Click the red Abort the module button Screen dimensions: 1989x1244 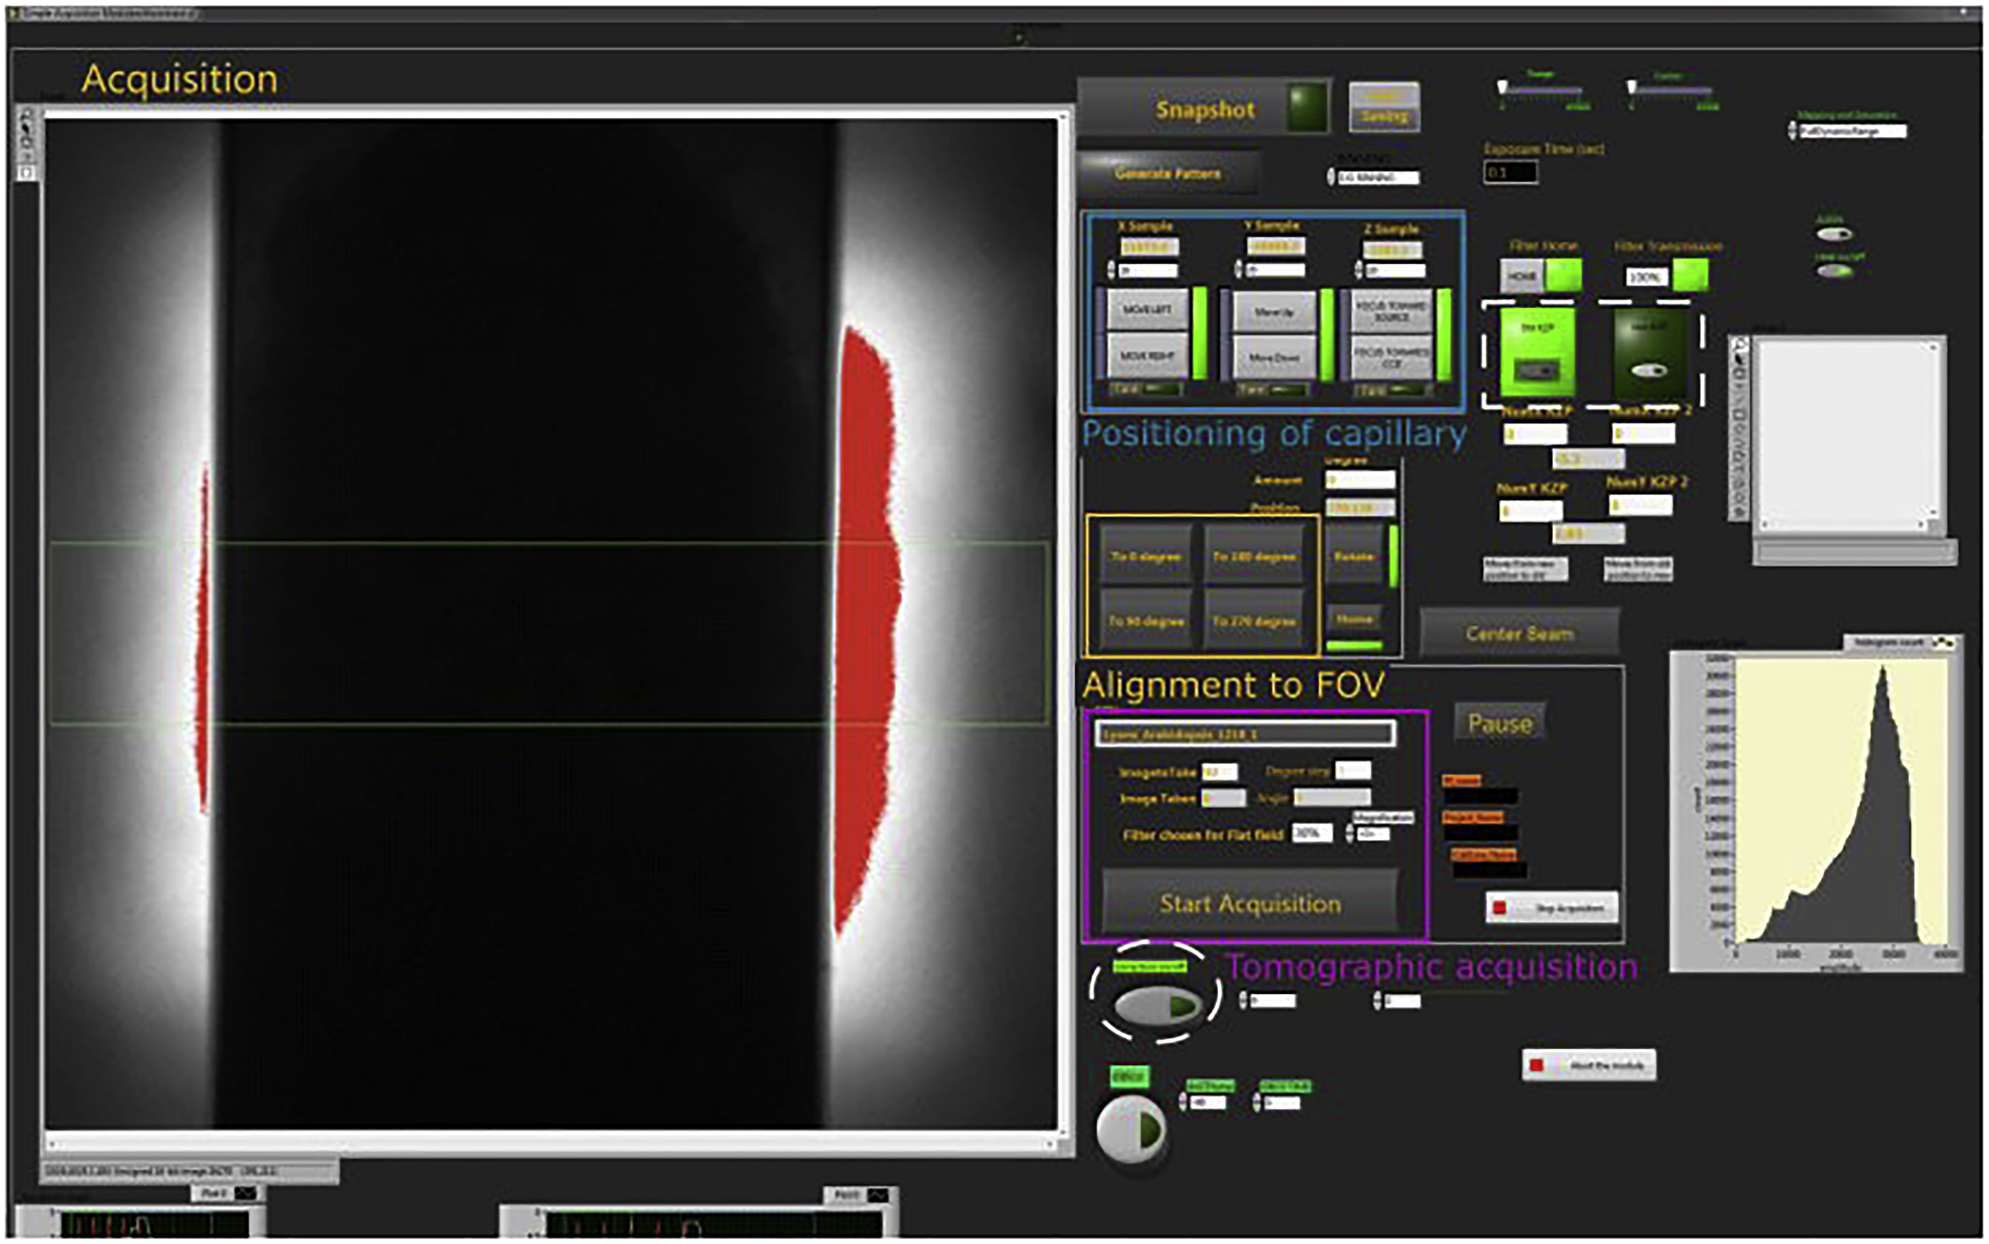tap(1588, 1065)
